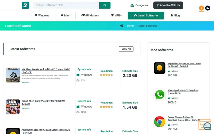Open the Mac navigation tab

tap(65, 16)
